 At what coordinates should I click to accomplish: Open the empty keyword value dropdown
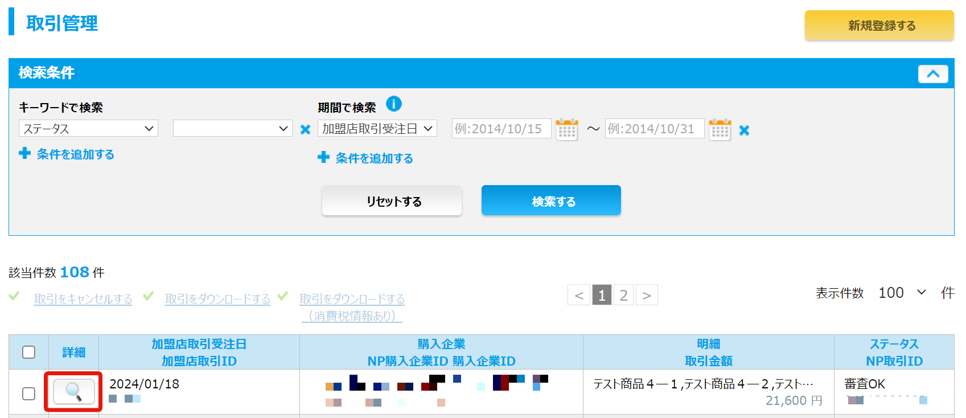pyautogui.click(x=233, y=129)
